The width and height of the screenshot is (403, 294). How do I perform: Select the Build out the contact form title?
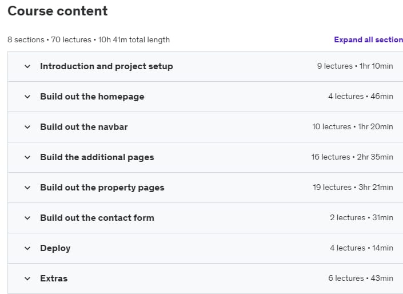[97, 218]
